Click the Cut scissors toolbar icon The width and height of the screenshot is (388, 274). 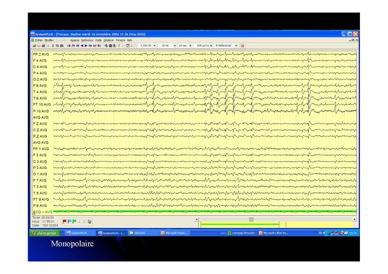pos(53,46)
